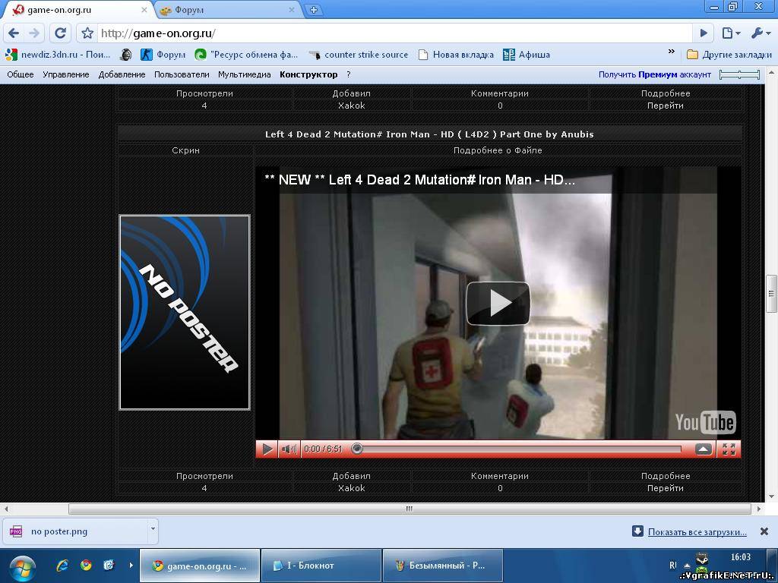778x583 pixels.
Task: Close the Форум tab
Action: [x=292, y=10]
